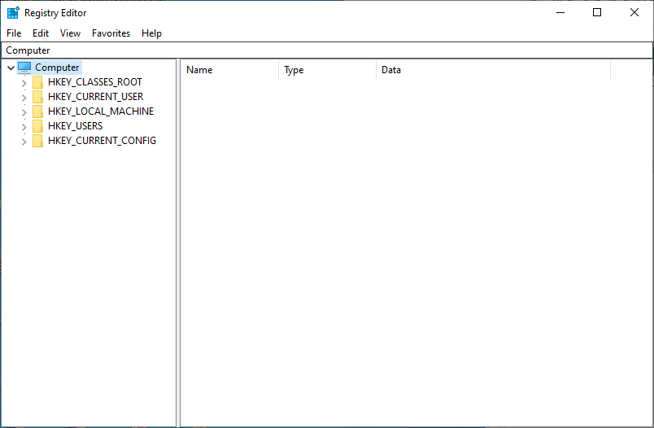Image resolution: width=654 pixels, height=428 pixels.
Task: Click the HKEY_USERS folder icon
Action: click(x=37, y=126)
